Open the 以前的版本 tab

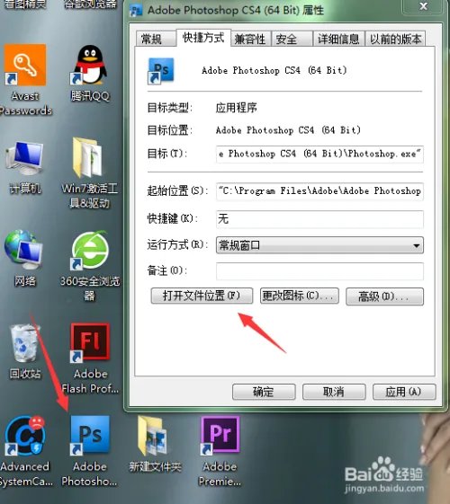396,39
